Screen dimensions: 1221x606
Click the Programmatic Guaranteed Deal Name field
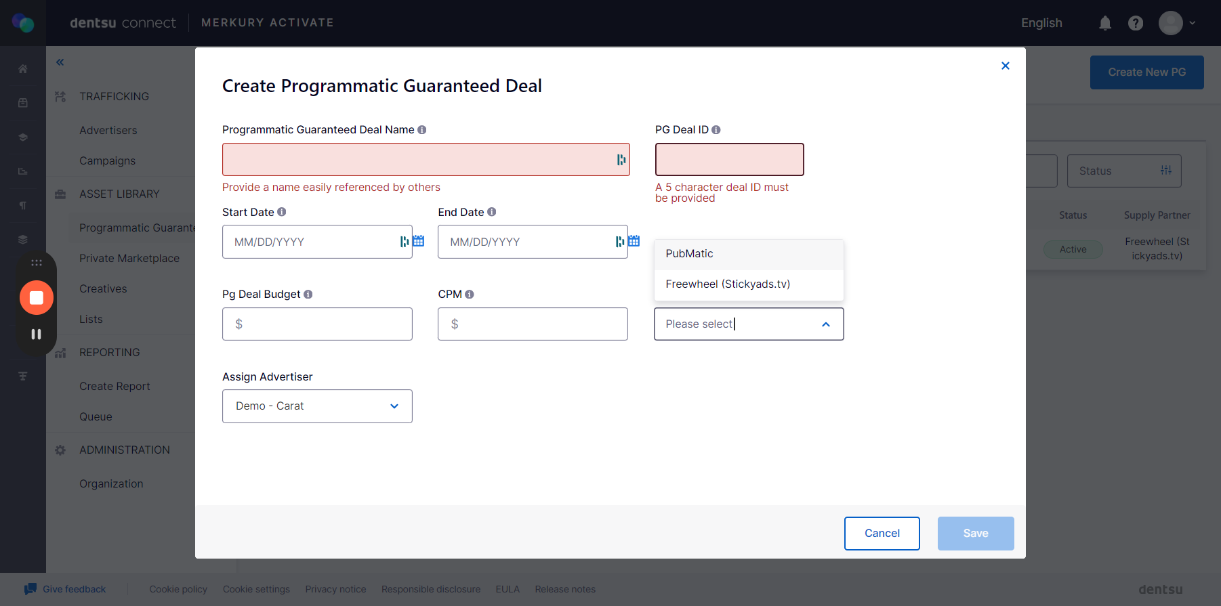[x=426, y=160]
